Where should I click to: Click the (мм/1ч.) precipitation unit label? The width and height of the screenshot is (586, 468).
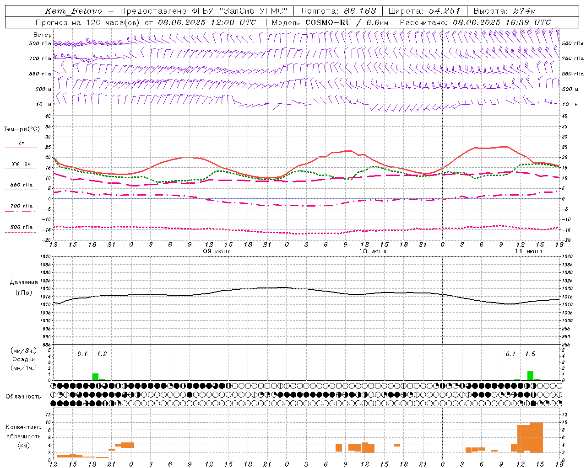point(23,368)
